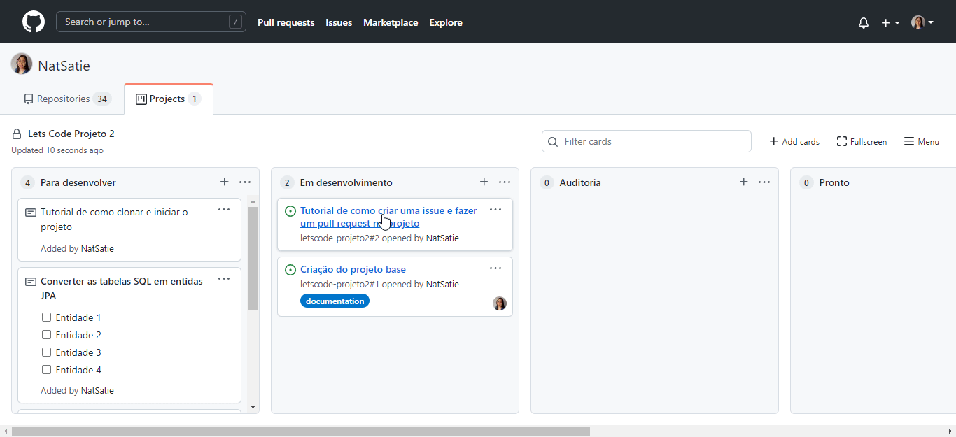Click the lock icon beside Lets Code Projeto 2
Screen dimensions: 956x437
17,134
